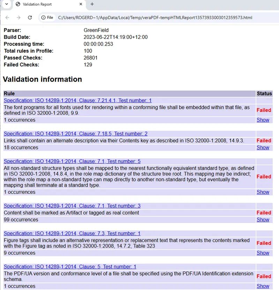279x290 pixels.
Task: Click the '18 occurrences' text
Action: click(21, 147)
